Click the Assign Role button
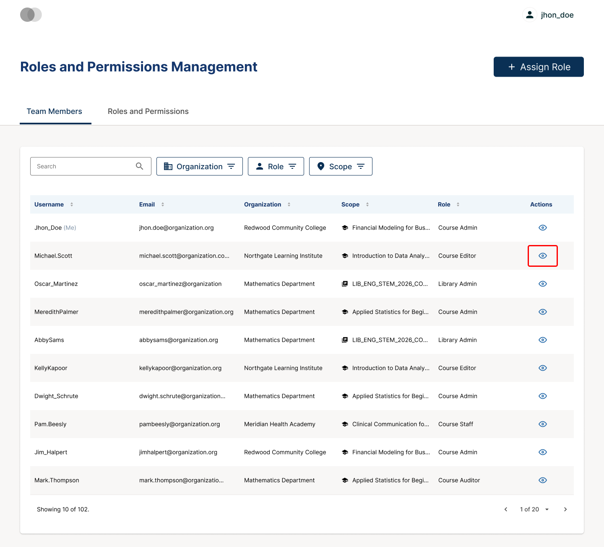The image size is (604, 547). [x=539, y=67]
